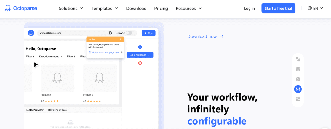Expand the Resources menu
The width and height of the screenshot is (331, 129).
189,8
